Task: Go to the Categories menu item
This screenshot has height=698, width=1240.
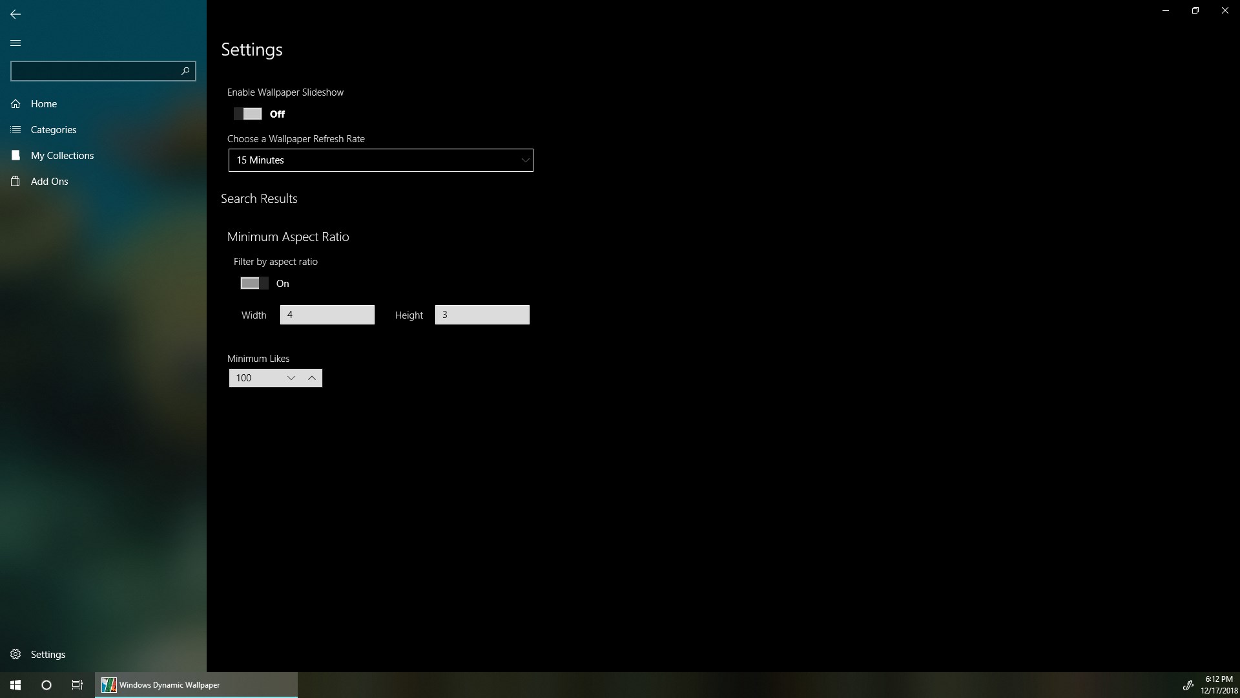Action: coord(54,130)
